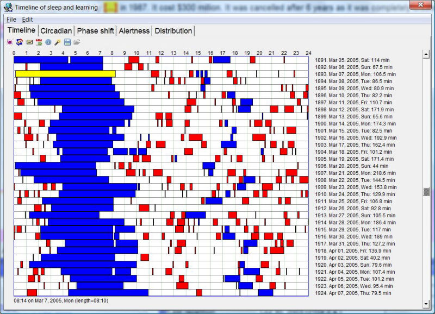Click the go-to-date calendar icon
The width and height of the screenshot is (435, 314).
(38, 42)
